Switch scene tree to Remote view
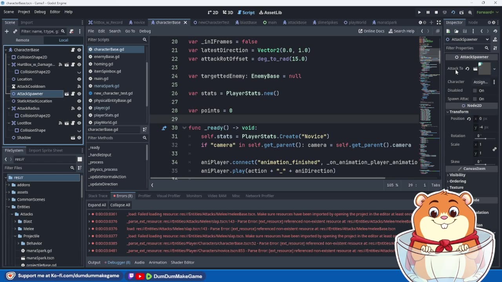The height and width of the screenshot is (282, 502). click(22, 40)
